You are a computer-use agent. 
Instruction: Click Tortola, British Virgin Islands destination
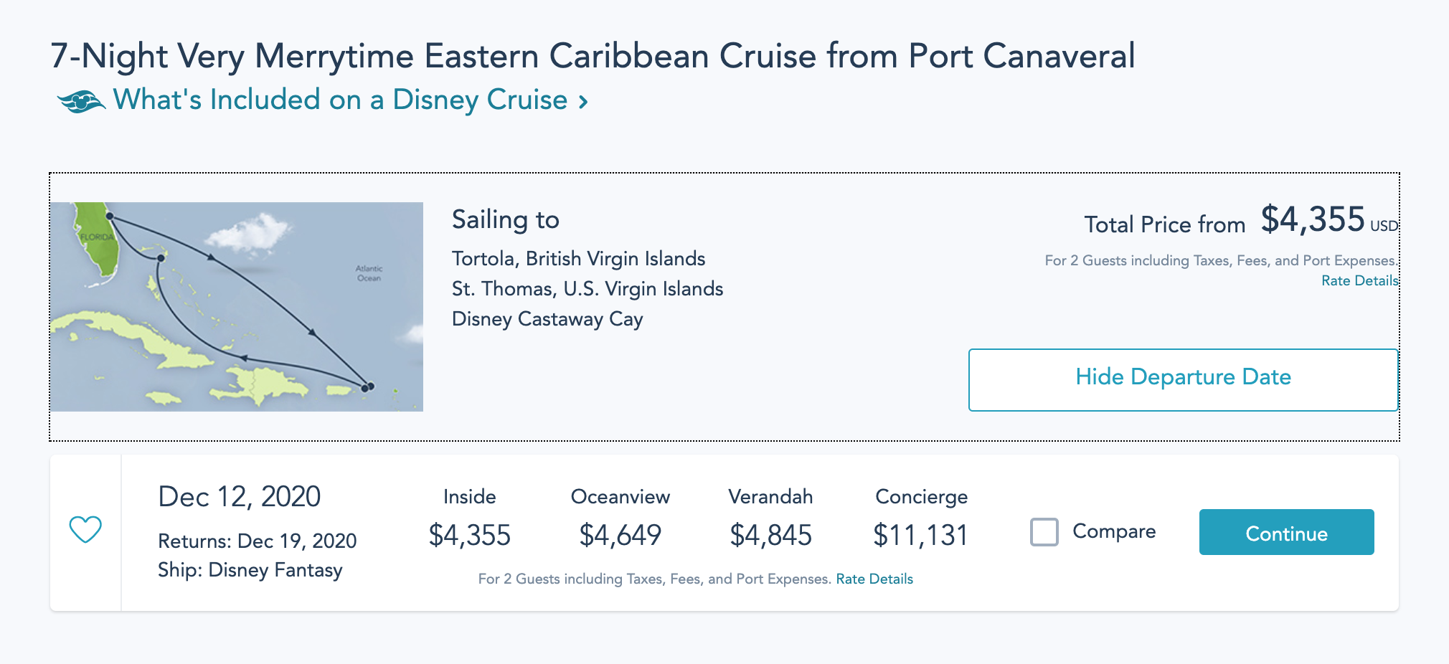click(x=578, y=258)
